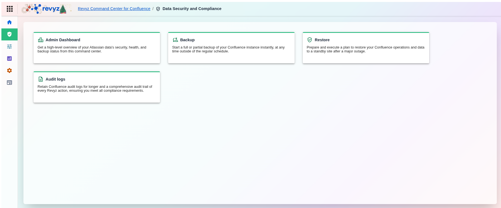Open the Admin Dashboard card title
501x208 pixels.
(63, 40)
